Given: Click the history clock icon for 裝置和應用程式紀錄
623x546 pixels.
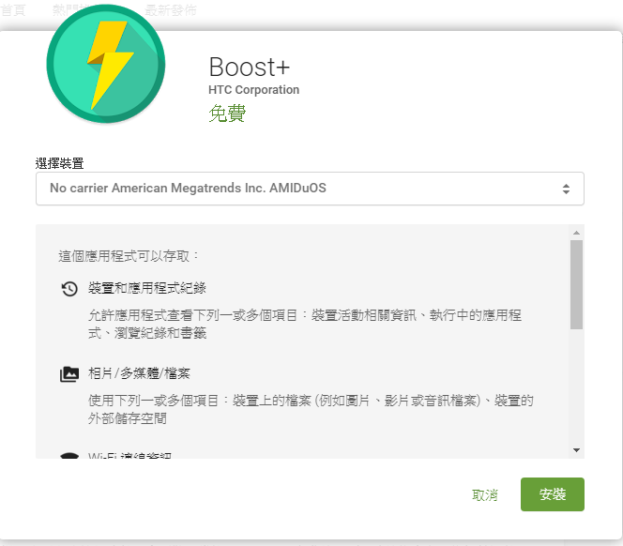Looking at the screenshot, I should click(69, 289).
